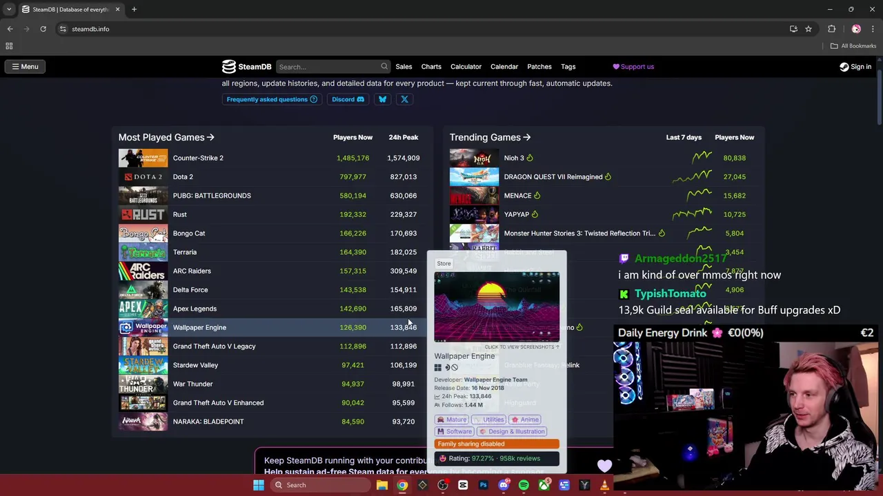Reload the page in Chrome
The height and width of the screenshot is (496, 883).
(x=43, y=29)
